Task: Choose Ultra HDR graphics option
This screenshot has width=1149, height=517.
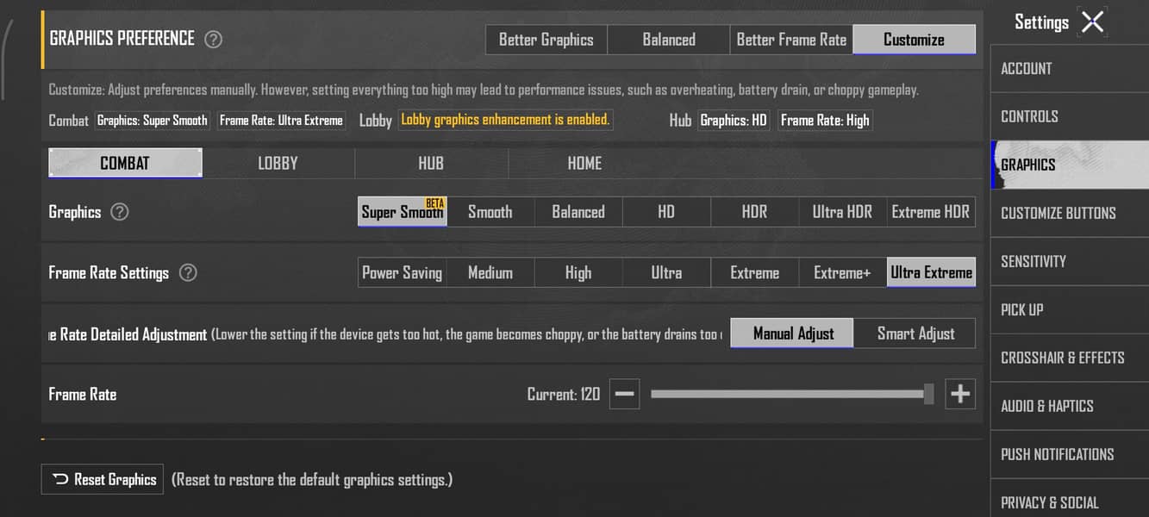Action: tap(843, 212)
